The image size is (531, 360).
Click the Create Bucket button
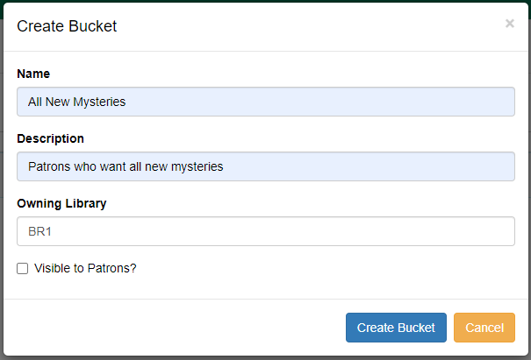pos(396,328)
